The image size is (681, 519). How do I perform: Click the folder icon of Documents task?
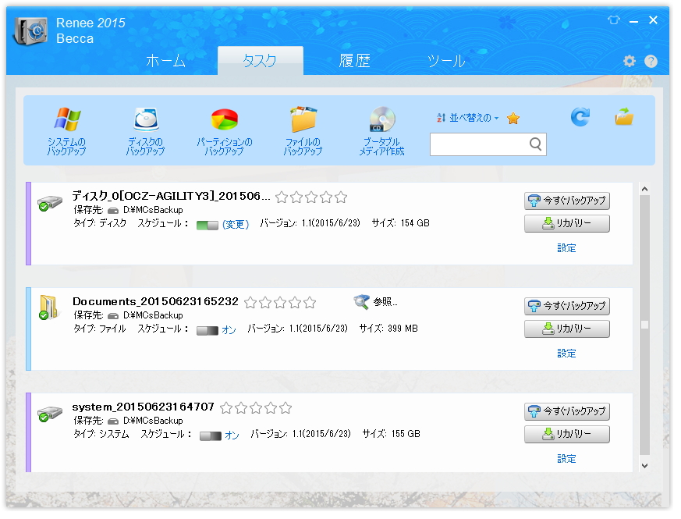[48, 307]
